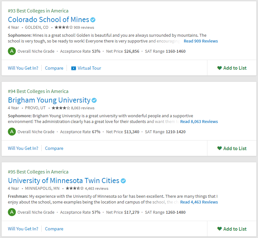This screenshot has height=238, width=258.
Task: Click the verified badge beside University of Minnesota Twin Cities
Action: (x=123, y=181)
